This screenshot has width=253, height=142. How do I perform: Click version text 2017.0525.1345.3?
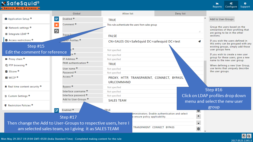tap(241, 141)
